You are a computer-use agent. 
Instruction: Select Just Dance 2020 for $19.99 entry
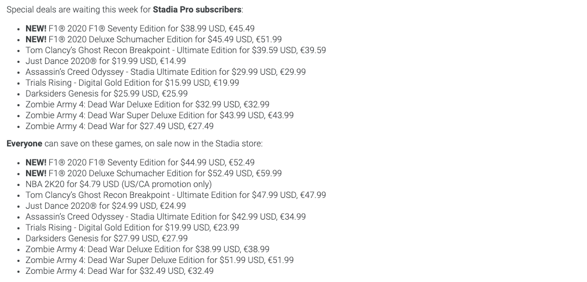pyautogui.click(x=105, y=61)
